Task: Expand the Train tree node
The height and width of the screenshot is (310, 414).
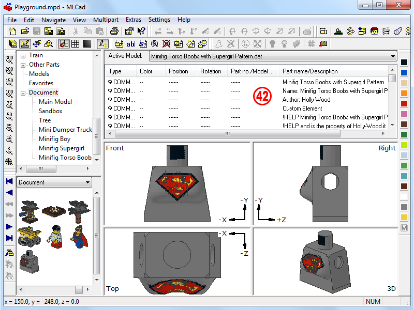Action: pyautogui.click(x=23, y=56)
